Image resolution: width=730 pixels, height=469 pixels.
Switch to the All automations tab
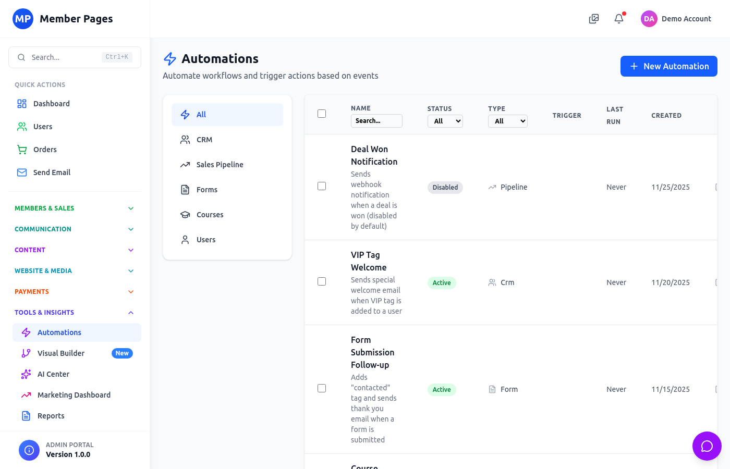point(227,114)
